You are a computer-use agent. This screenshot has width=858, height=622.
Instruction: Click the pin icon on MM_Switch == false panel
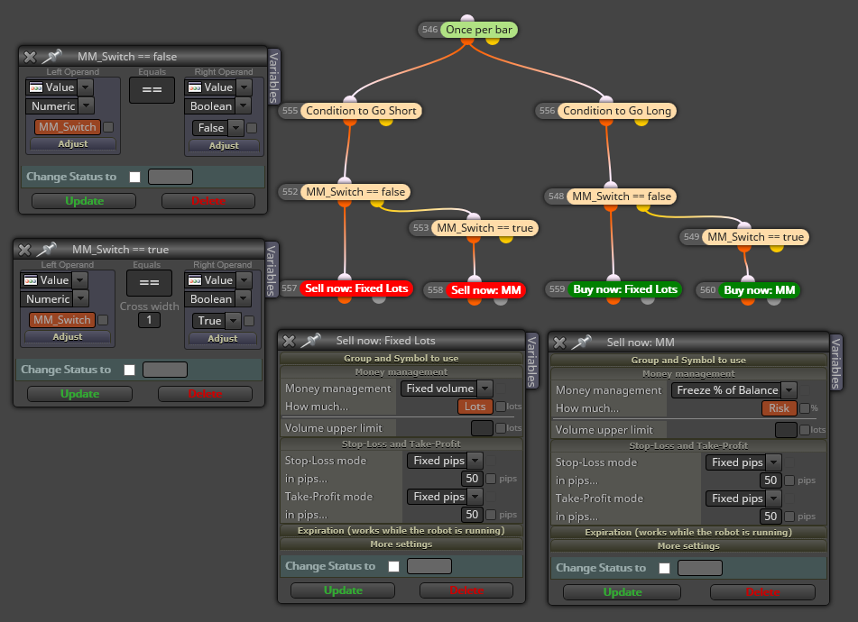tap(52, 56)
